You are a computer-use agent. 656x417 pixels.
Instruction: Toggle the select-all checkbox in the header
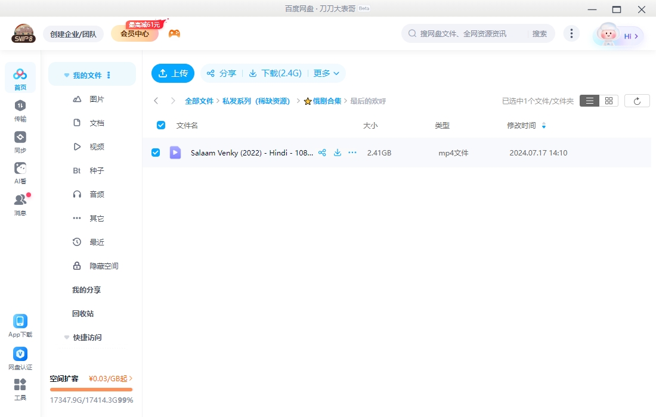(160, 125)
